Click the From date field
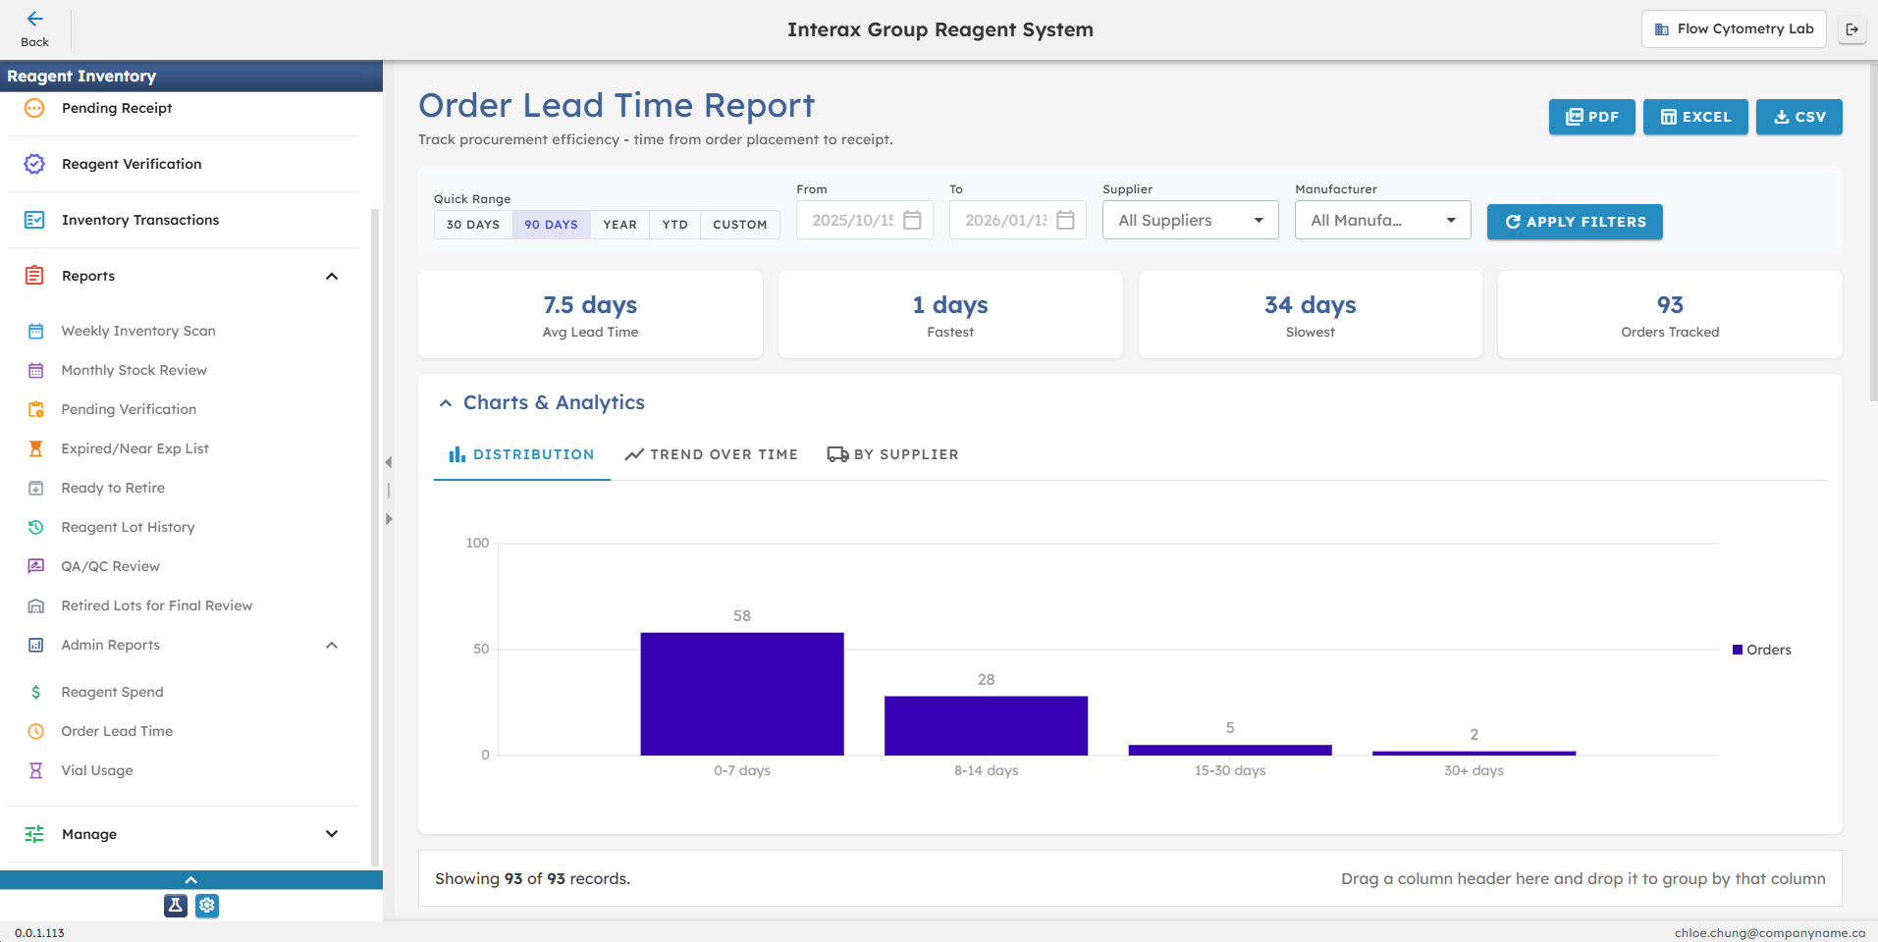Viewport: 1878px width, 942px height. (853, 220)
